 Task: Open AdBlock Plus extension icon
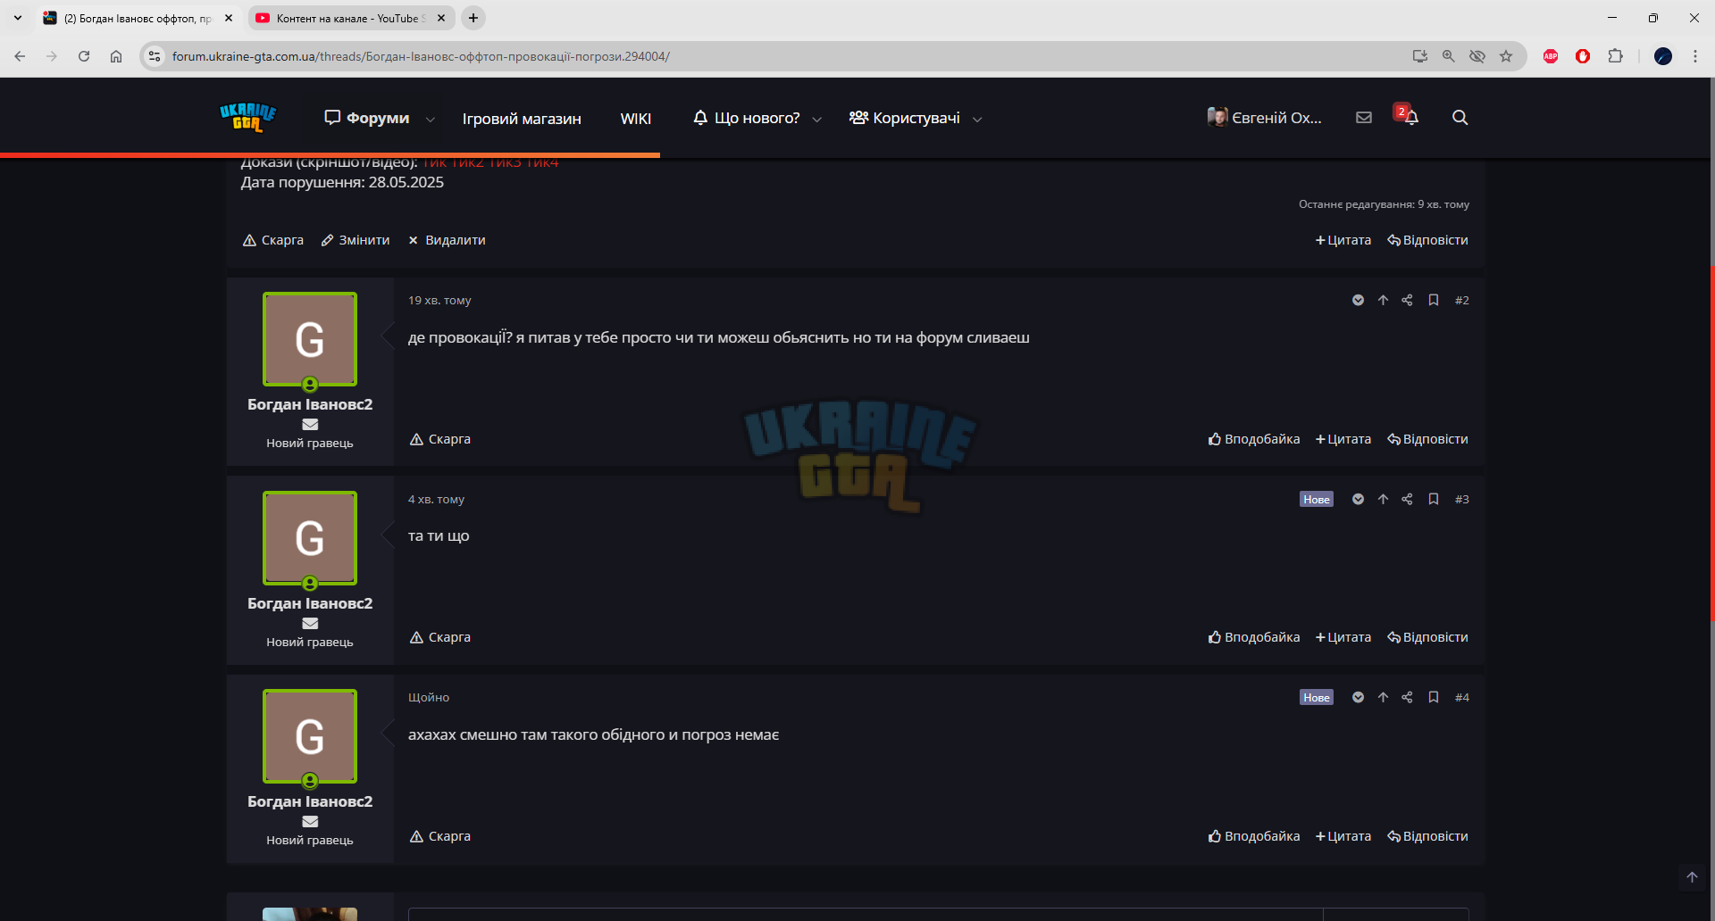point(1551,56)
